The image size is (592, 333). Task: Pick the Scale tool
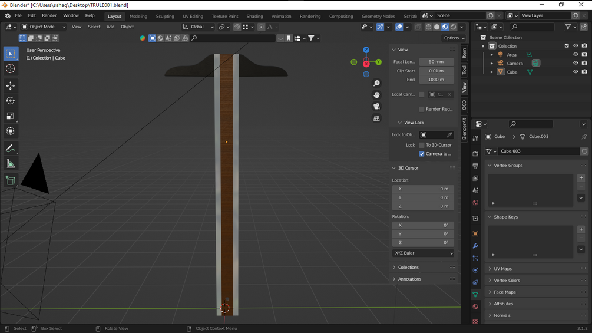pyautogui.click(x=11, y=116)
